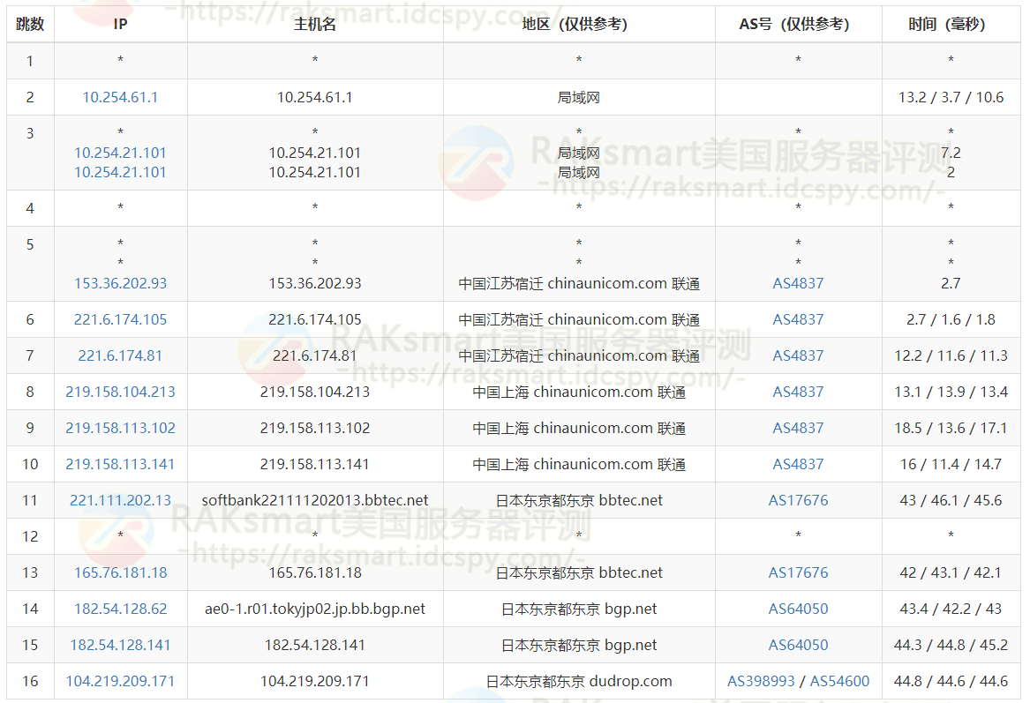Select region 日本东京都东京 bbtec.net in hop 11
This screenshot has height=703, width=1030.
point(579,499)
